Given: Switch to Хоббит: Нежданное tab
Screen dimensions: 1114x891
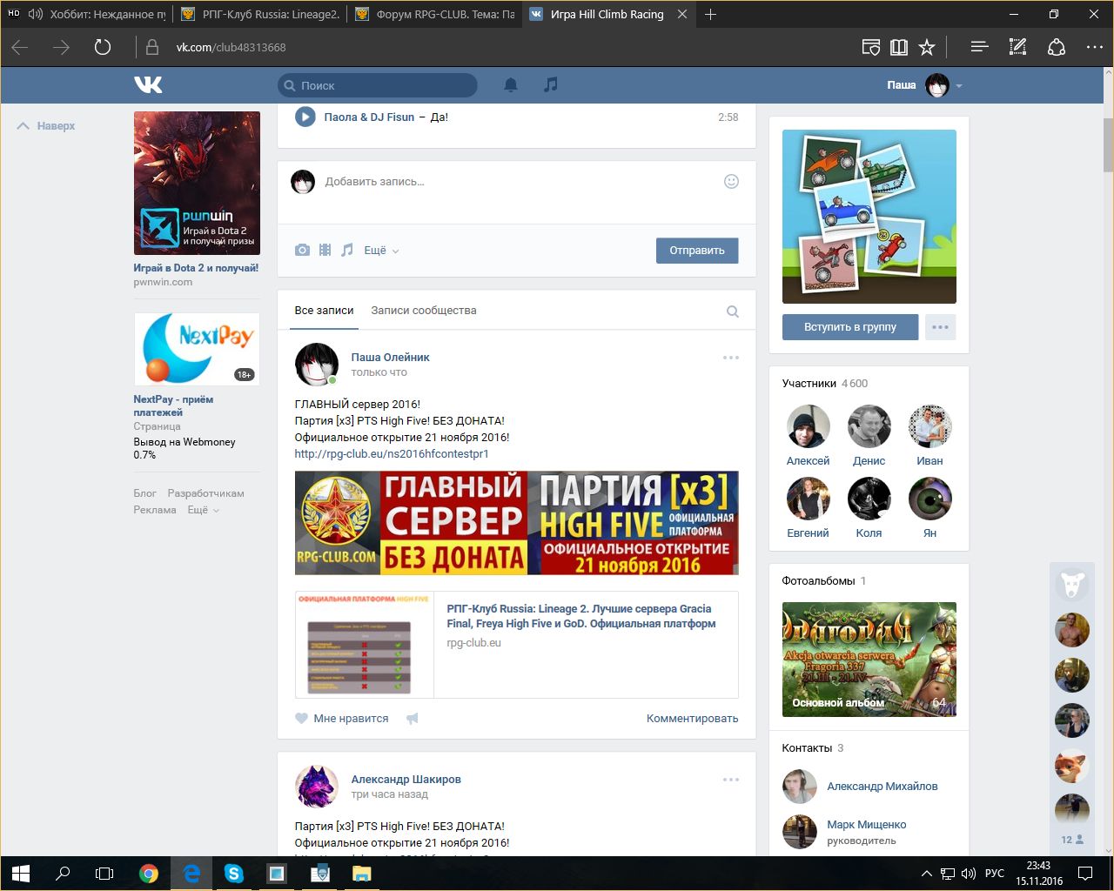Looking at the screenshot, I should pyautogui.click(x=87, y=14).
